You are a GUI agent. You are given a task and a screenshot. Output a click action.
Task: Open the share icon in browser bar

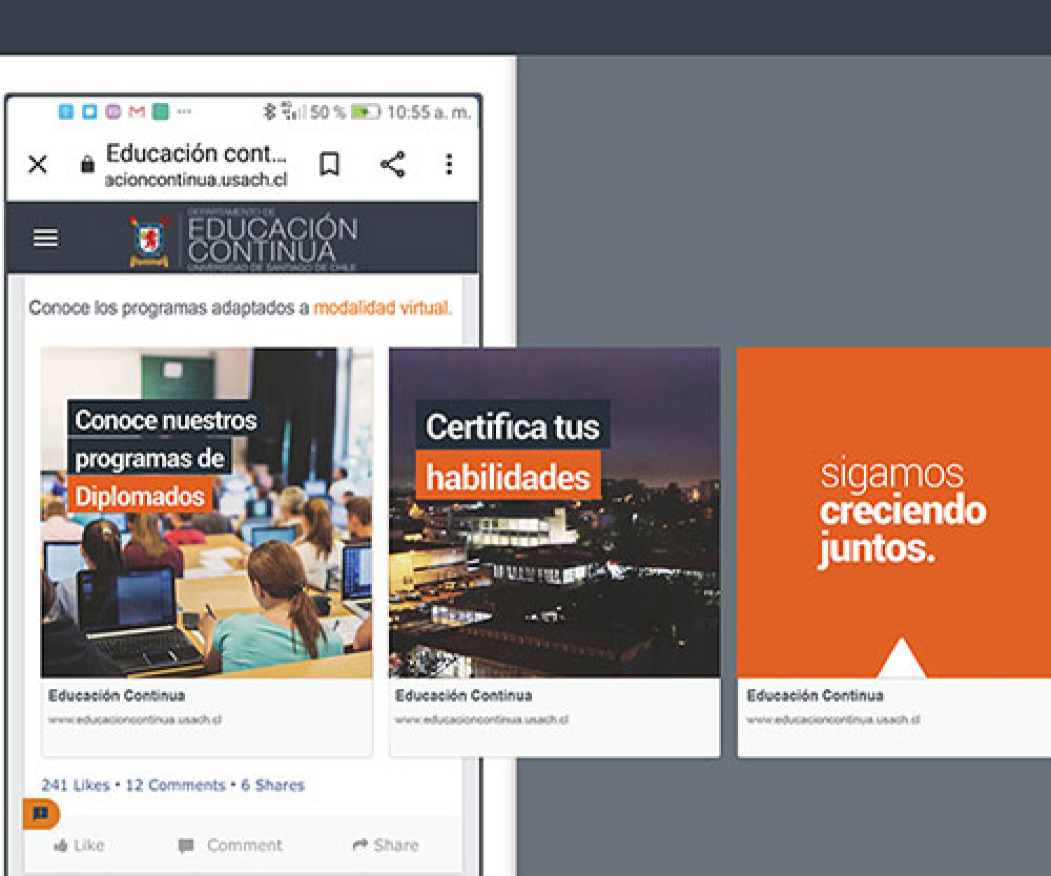point(392,165)
